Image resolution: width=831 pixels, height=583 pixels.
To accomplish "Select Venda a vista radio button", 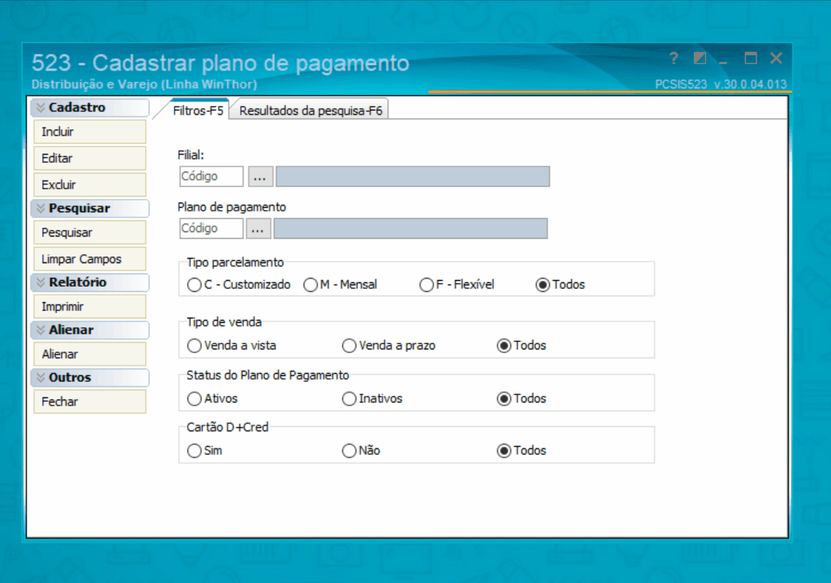I will (195, 346).
